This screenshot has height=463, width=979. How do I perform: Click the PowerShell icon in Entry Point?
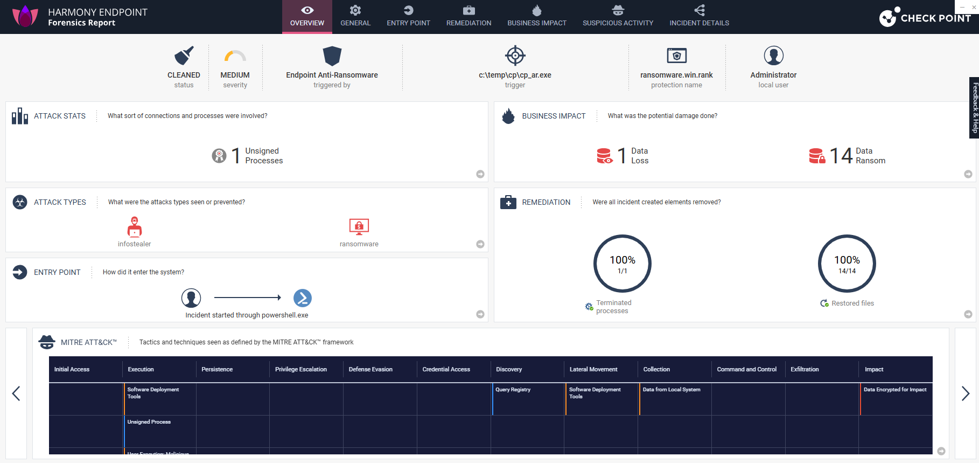pyautogui.click(x=303, y=298)
